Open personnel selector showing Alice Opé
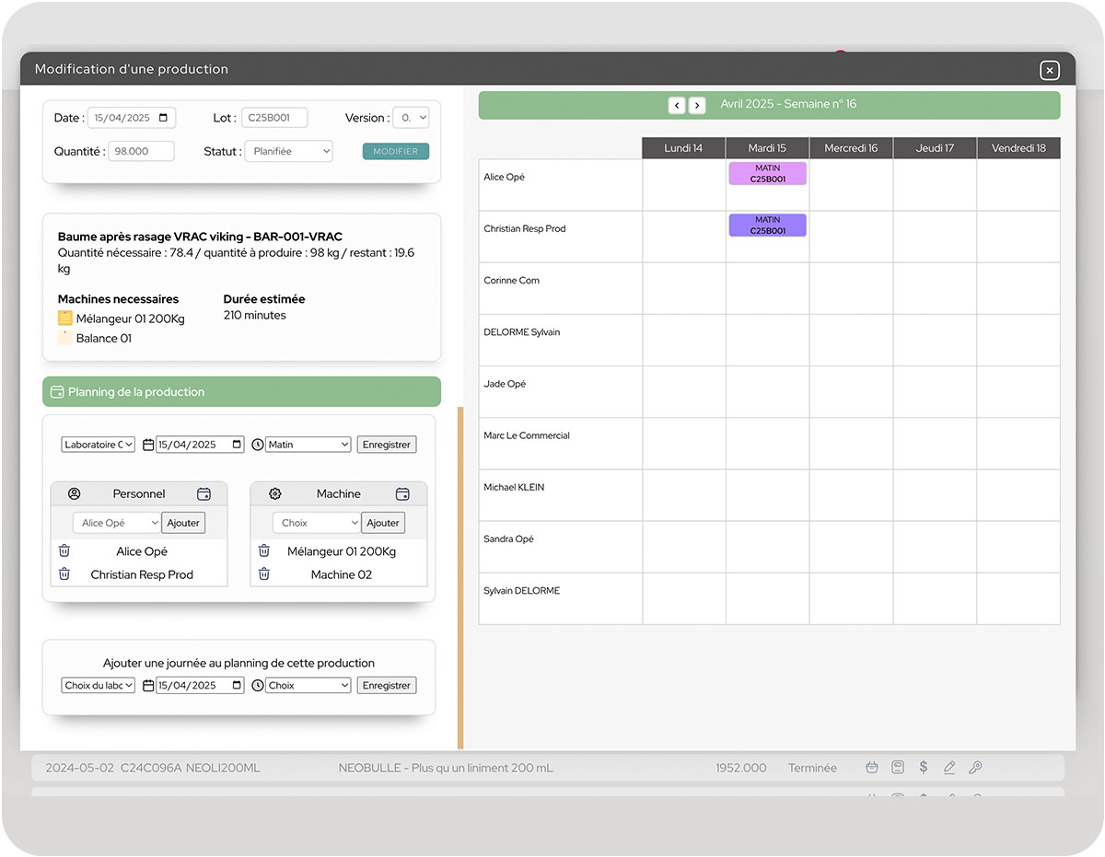Screen dimensions: 1105x857 pyautogui.click(x=117, y=523)
